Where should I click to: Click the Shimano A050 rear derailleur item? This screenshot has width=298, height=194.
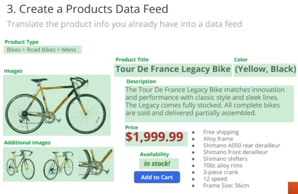pyautogui.click(x=242, y=145)
